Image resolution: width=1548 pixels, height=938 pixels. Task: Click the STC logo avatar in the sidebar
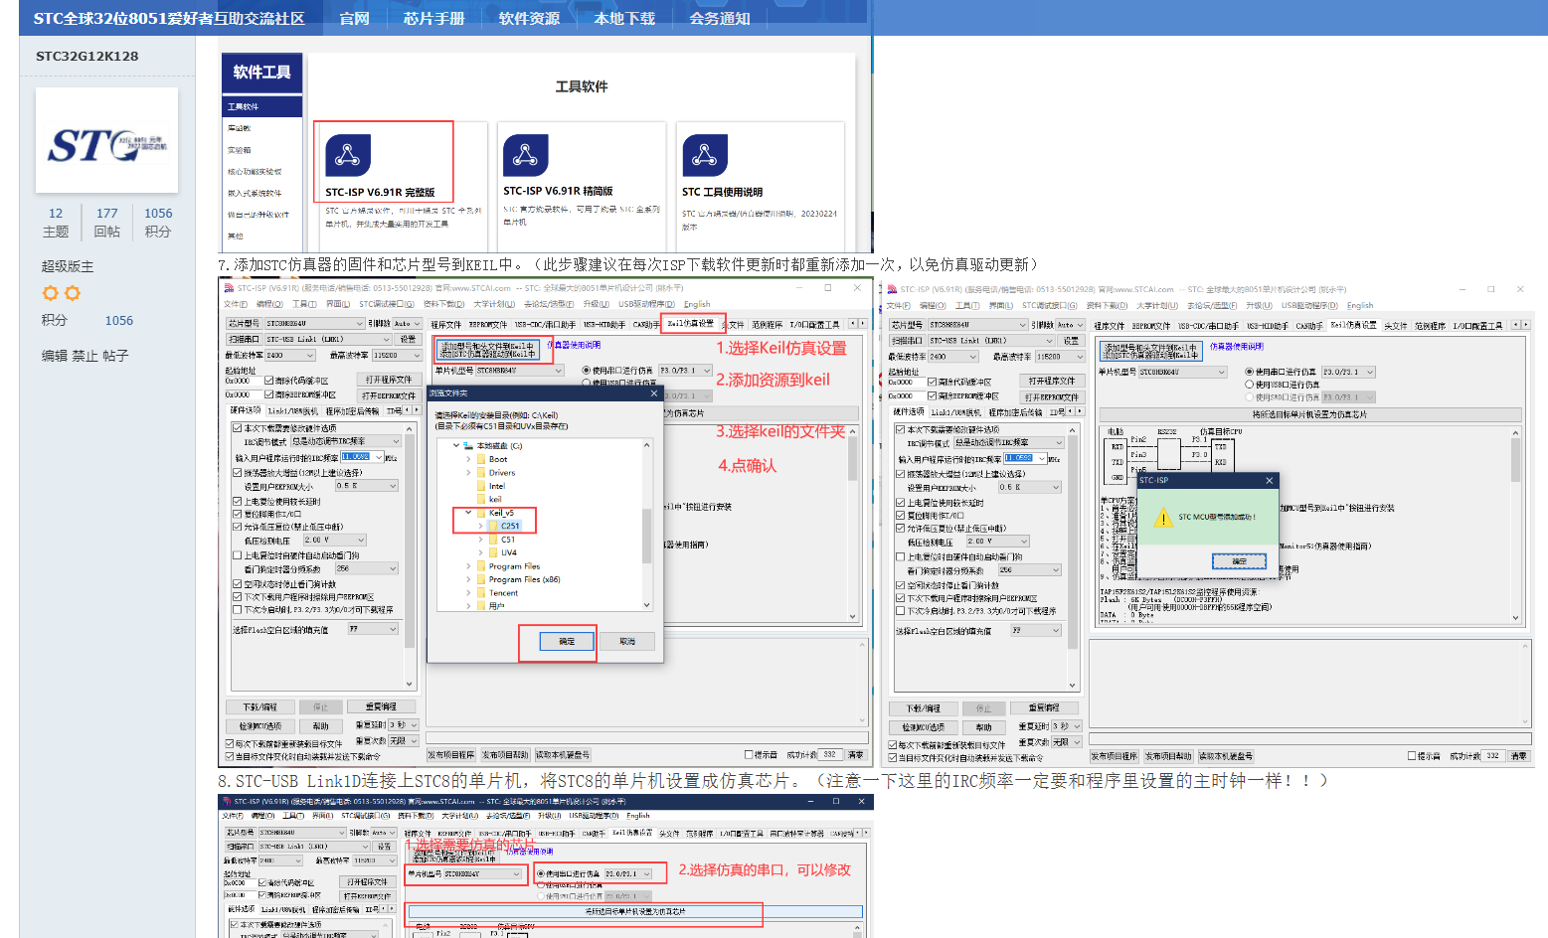coord(107,140)
